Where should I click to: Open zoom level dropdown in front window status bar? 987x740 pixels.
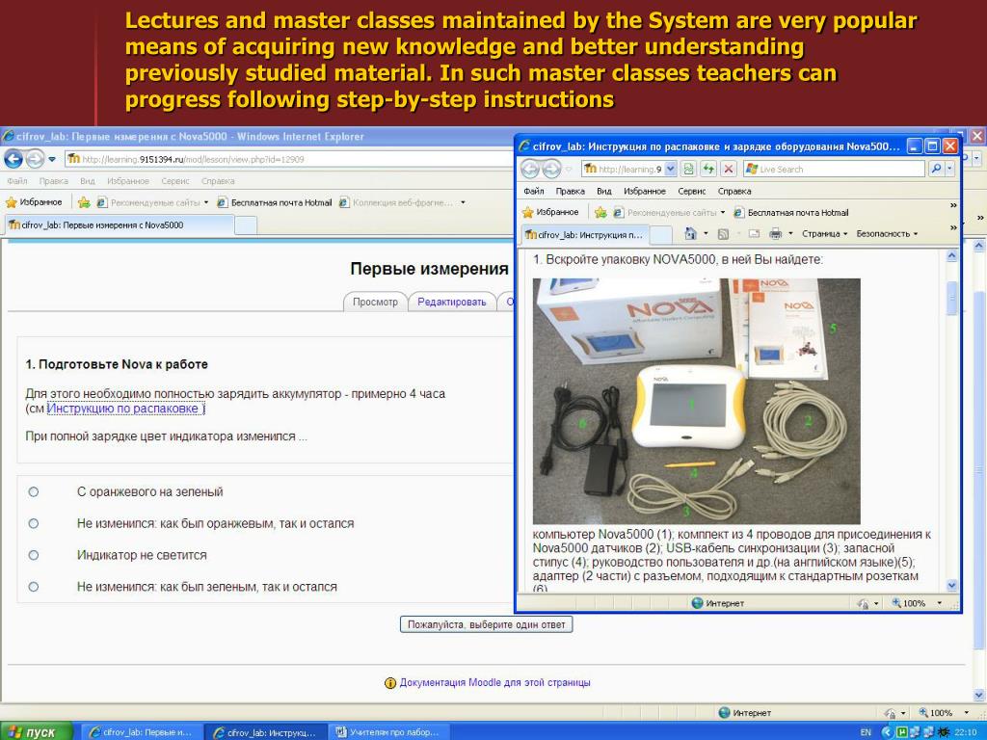coord(940,603)
